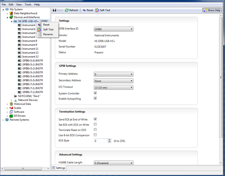Click the Data Neighborhood icon
Viewport: 225px width, 176px height.
(x=11, y=13)
